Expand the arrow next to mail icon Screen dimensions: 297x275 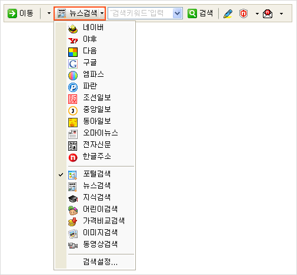[x=281, y=13]
